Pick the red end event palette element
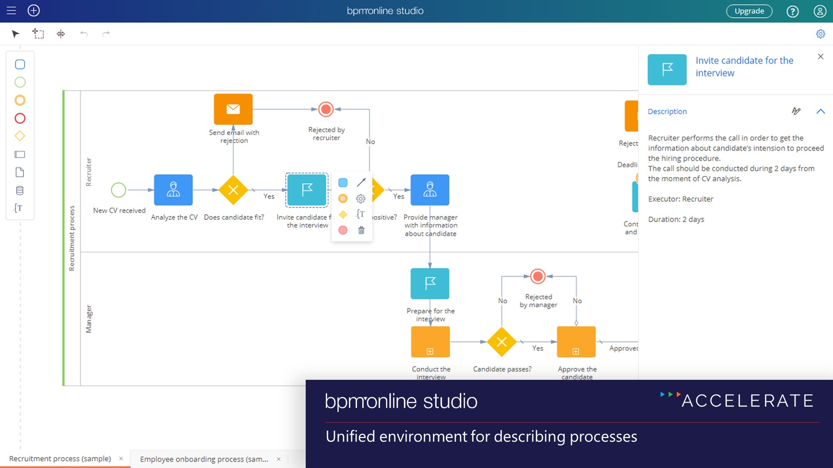Image resolution: width=833 pixels, height=468 pixels. point(20,119)
